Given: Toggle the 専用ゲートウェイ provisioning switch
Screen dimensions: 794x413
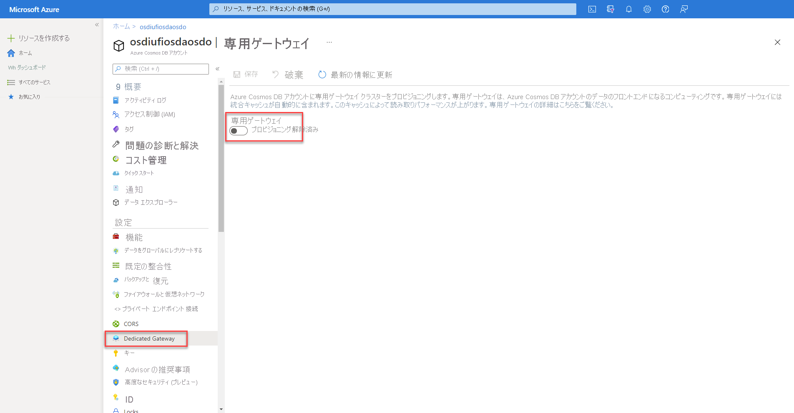Looking at the screenshot, I should click(x=239, y=131).
